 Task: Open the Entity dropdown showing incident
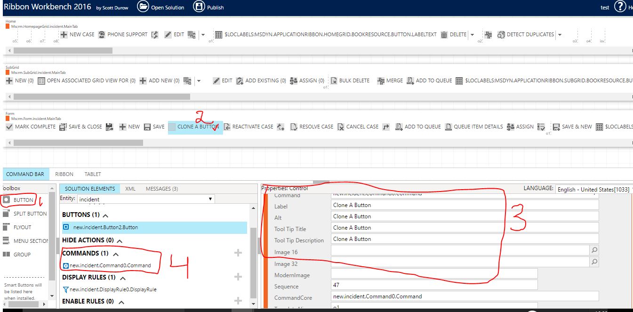[x=145, y=199]
